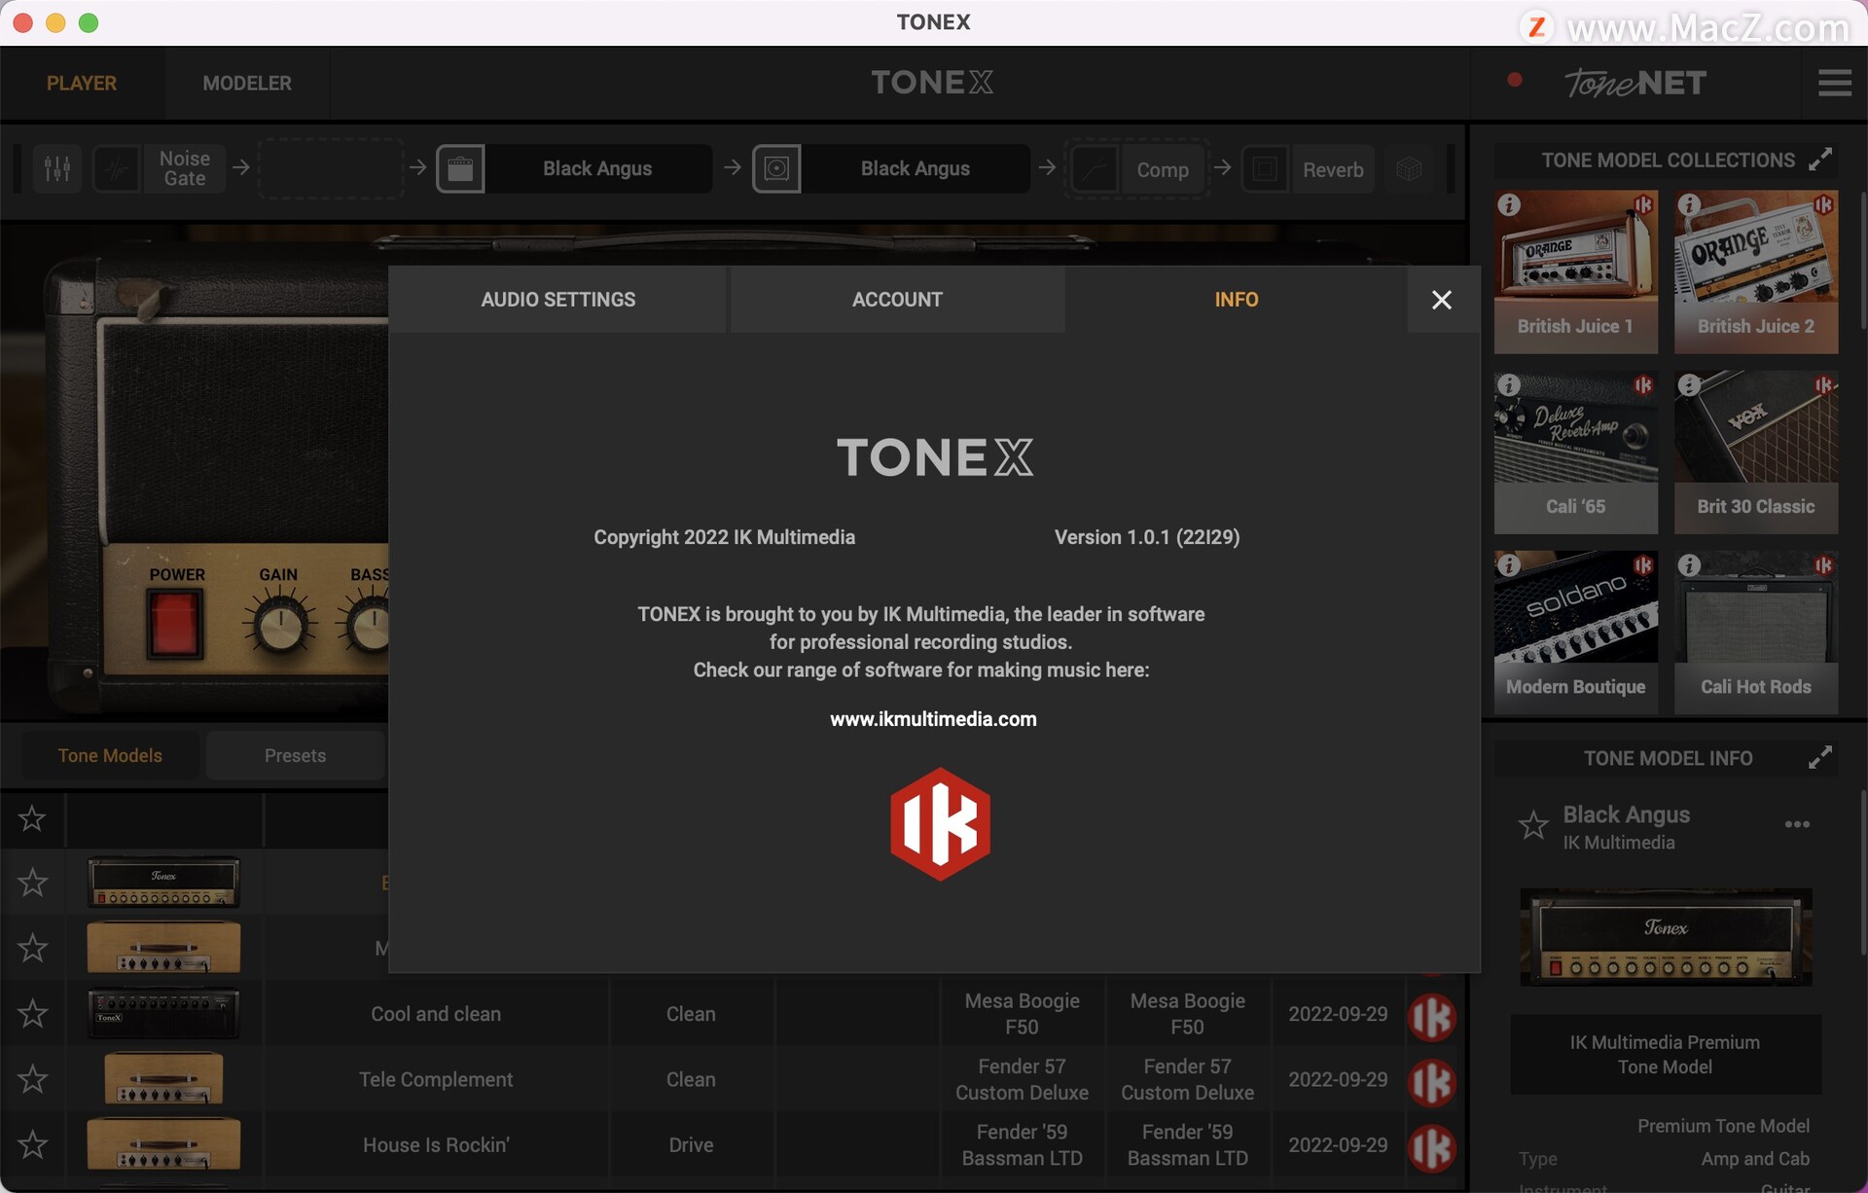Toggle the Comp curve icon
Screen dimensions: 1868x1193
tap(1096, 169)
